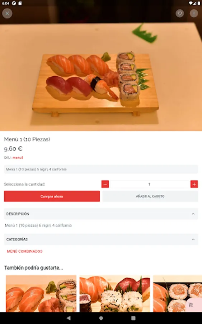
Task: Tap the Compra ahora button
Action: (52, 196)
